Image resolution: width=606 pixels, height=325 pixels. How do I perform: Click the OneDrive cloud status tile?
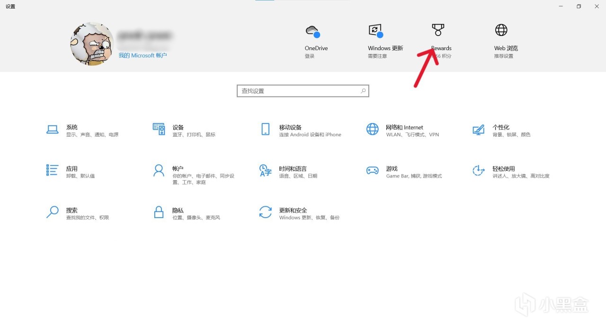tap(316, 42)
